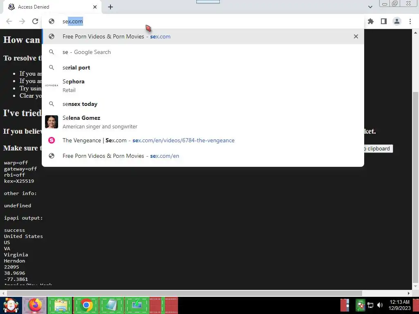Toggle the browser side panel icon
This screenshot has width=419, height=314.
click(384, 21)
